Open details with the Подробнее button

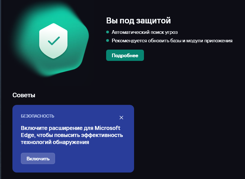(x=125, y=55)
